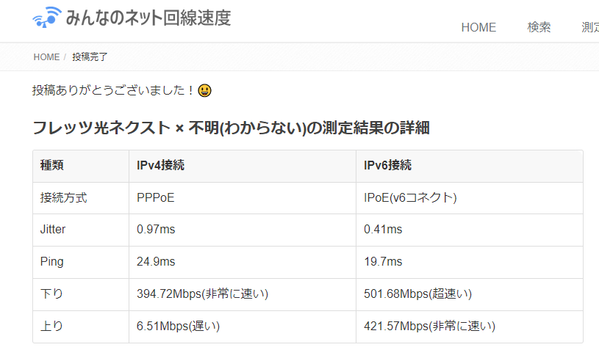Click the Wi-Fi logo icon in the header

click(47, 18)
